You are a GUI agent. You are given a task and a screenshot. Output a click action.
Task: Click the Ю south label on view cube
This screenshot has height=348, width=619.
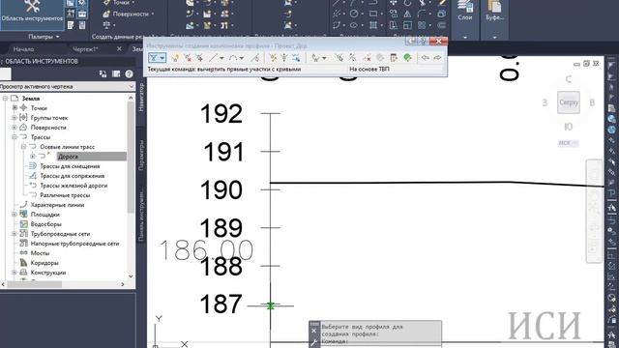(x=568, y=127)
